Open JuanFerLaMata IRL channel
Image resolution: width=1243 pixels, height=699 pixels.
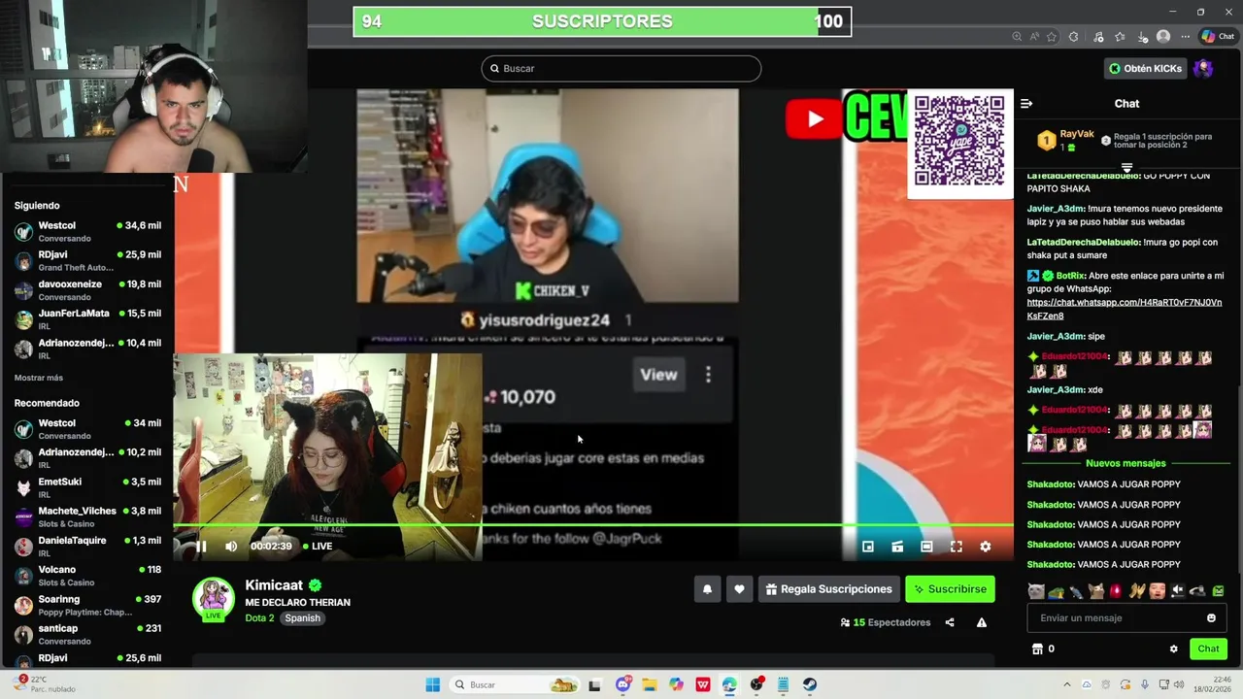coord(87,319)
